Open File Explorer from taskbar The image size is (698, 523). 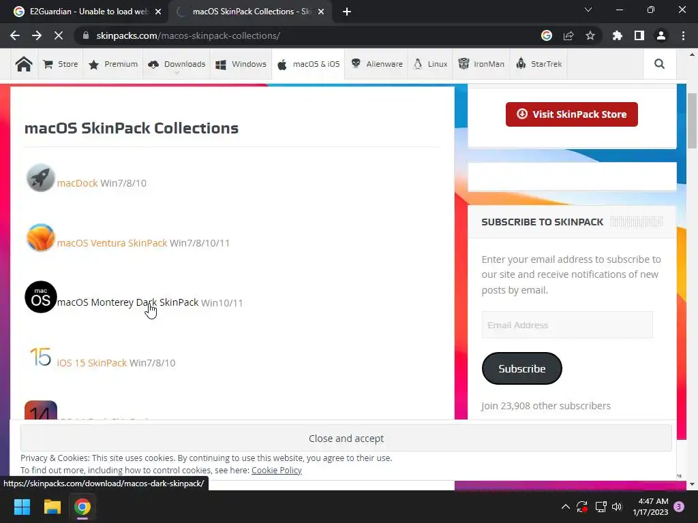click(x=52, y=507)
